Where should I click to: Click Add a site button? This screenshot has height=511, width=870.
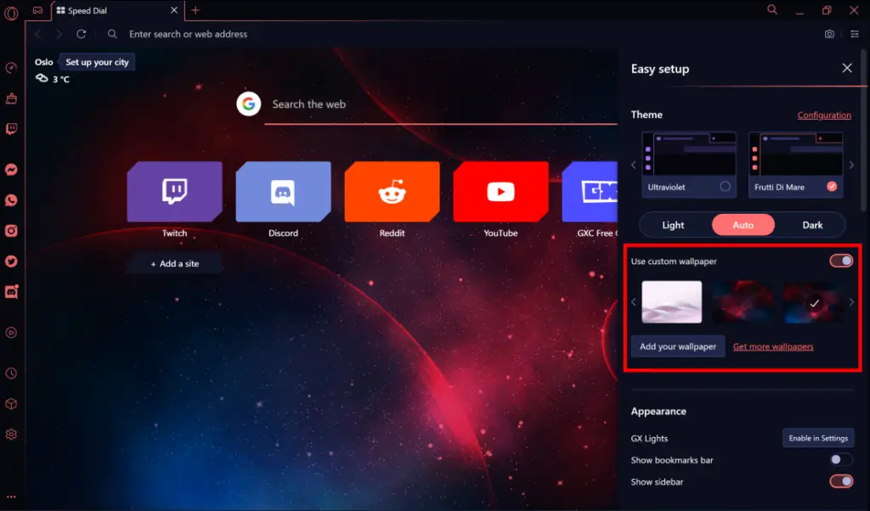175,263
